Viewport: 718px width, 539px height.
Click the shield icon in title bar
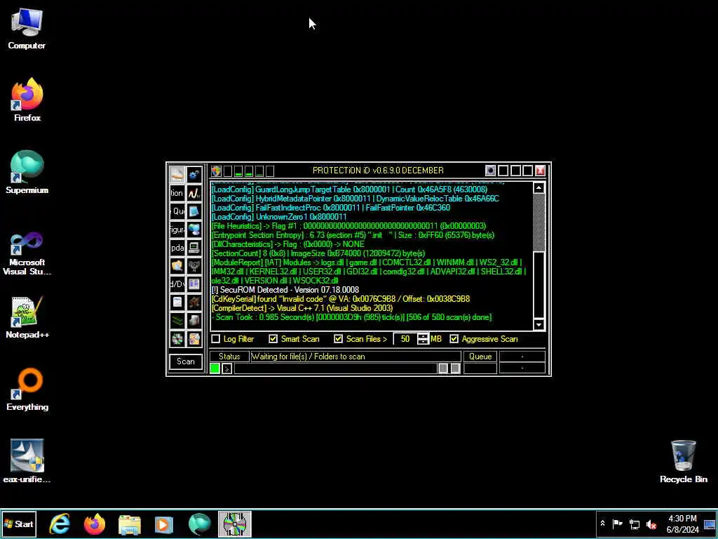[216, 171]
